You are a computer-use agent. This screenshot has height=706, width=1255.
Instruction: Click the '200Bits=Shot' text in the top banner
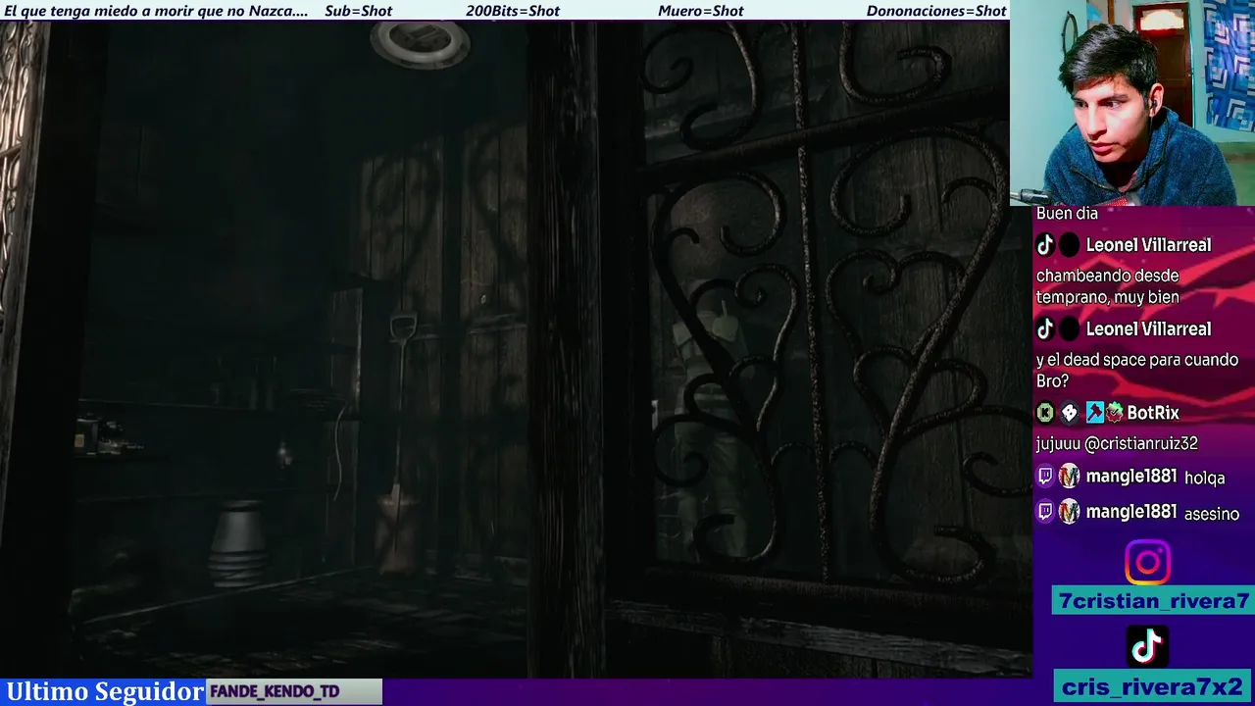(x=513, y=11)
